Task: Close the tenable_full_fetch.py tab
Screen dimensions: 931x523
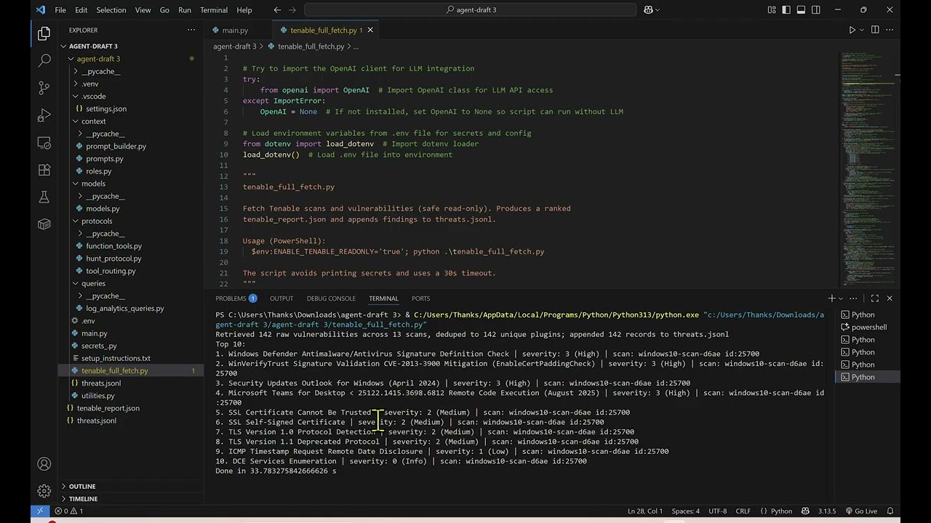Action: [x=370, y=30]
